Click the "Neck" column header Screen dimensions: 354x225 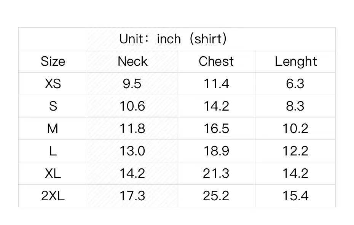tap(132, 61)
